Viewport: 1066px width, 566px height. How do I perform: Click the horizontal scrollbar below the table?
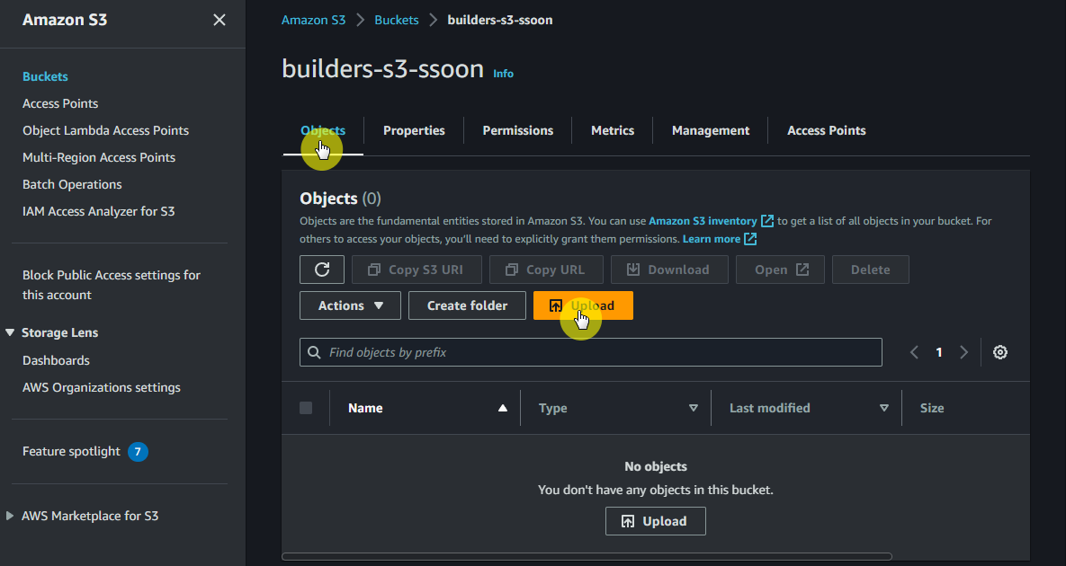(587, 556)
